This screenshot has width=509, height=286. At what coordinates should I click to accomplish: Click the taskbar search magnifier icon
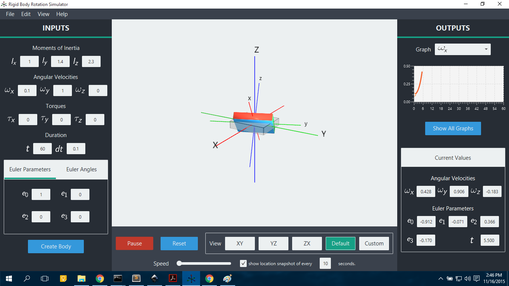point(27,278)
